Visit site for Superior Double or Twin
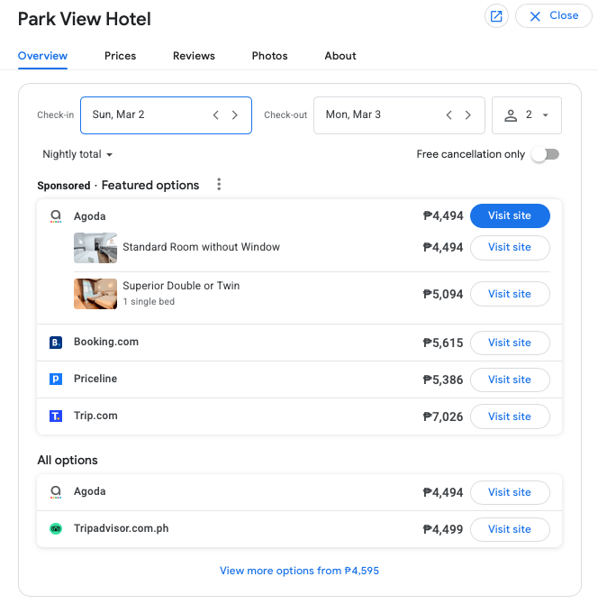Screen dimensions: 598x604 pos(510,294)
